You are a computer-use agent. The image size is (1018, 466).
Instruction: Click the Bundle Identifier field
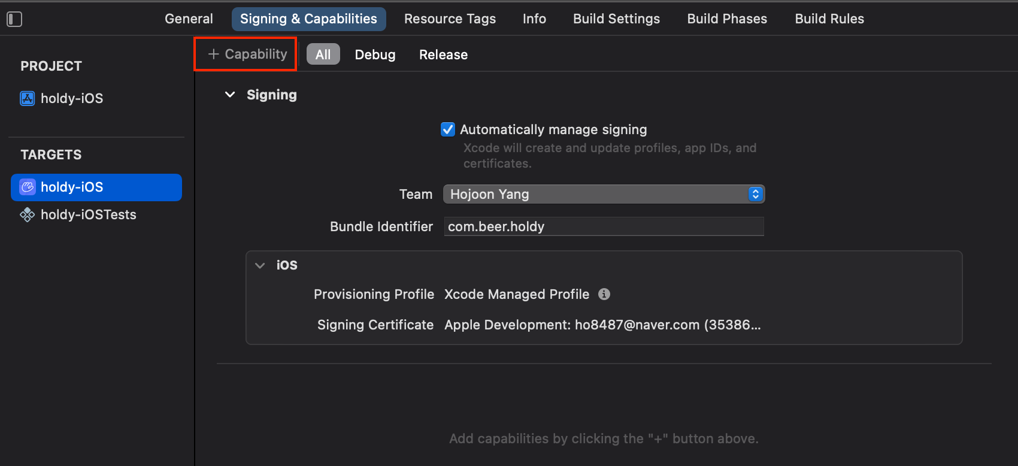click(x=604, y=226)
